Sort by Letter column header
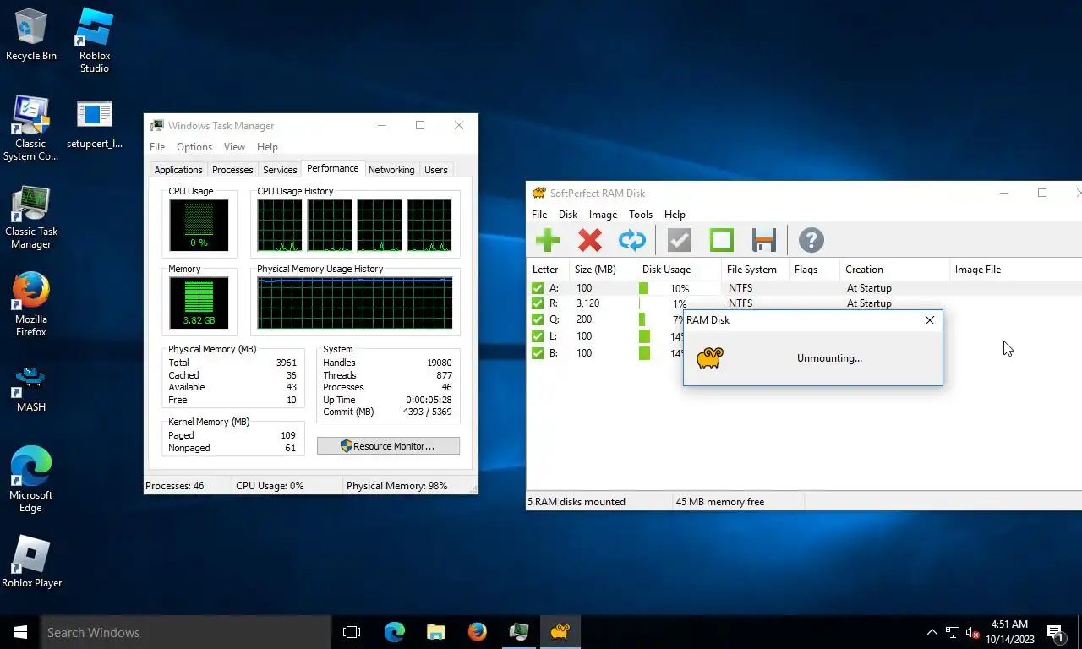Screen dimensions: 1082x649 (x=546, y=270)
